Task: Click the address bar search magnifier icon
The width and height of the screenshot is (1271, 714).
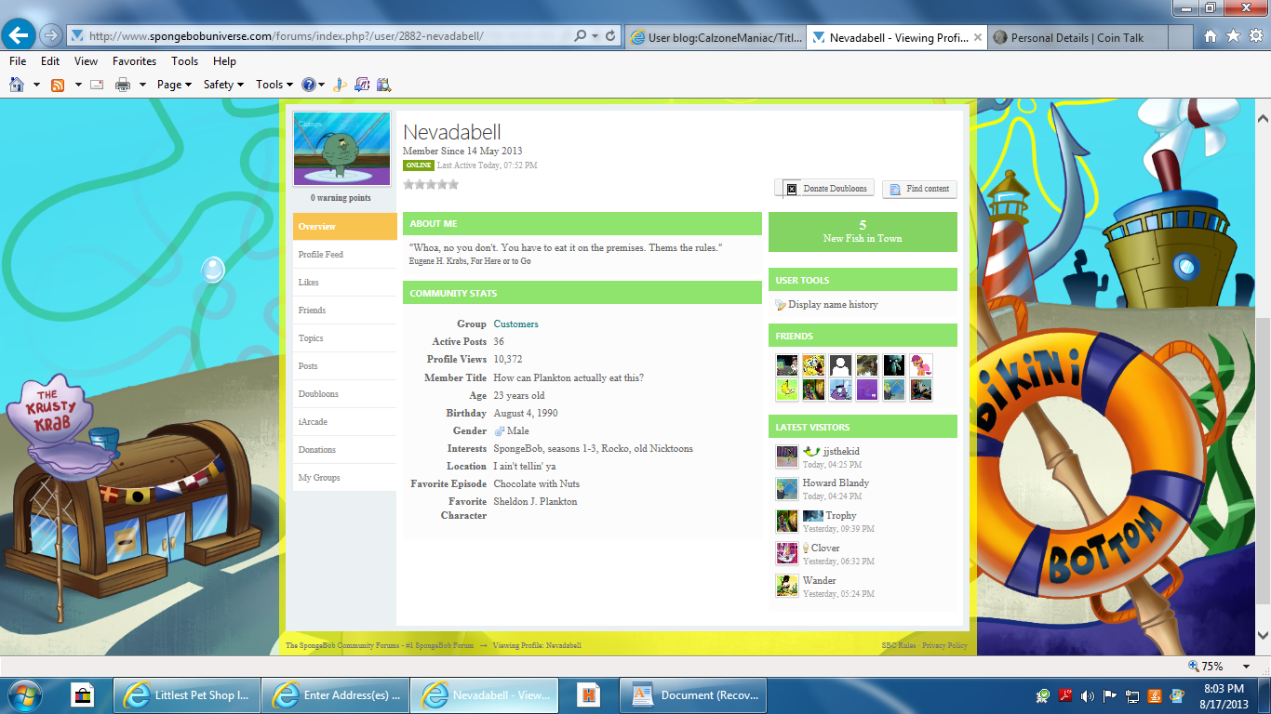Action: (581, 36)
